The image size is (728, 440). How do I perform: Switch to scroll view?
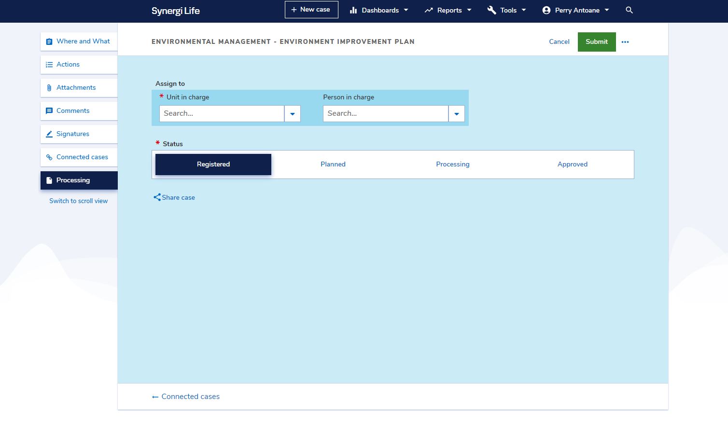78,201
